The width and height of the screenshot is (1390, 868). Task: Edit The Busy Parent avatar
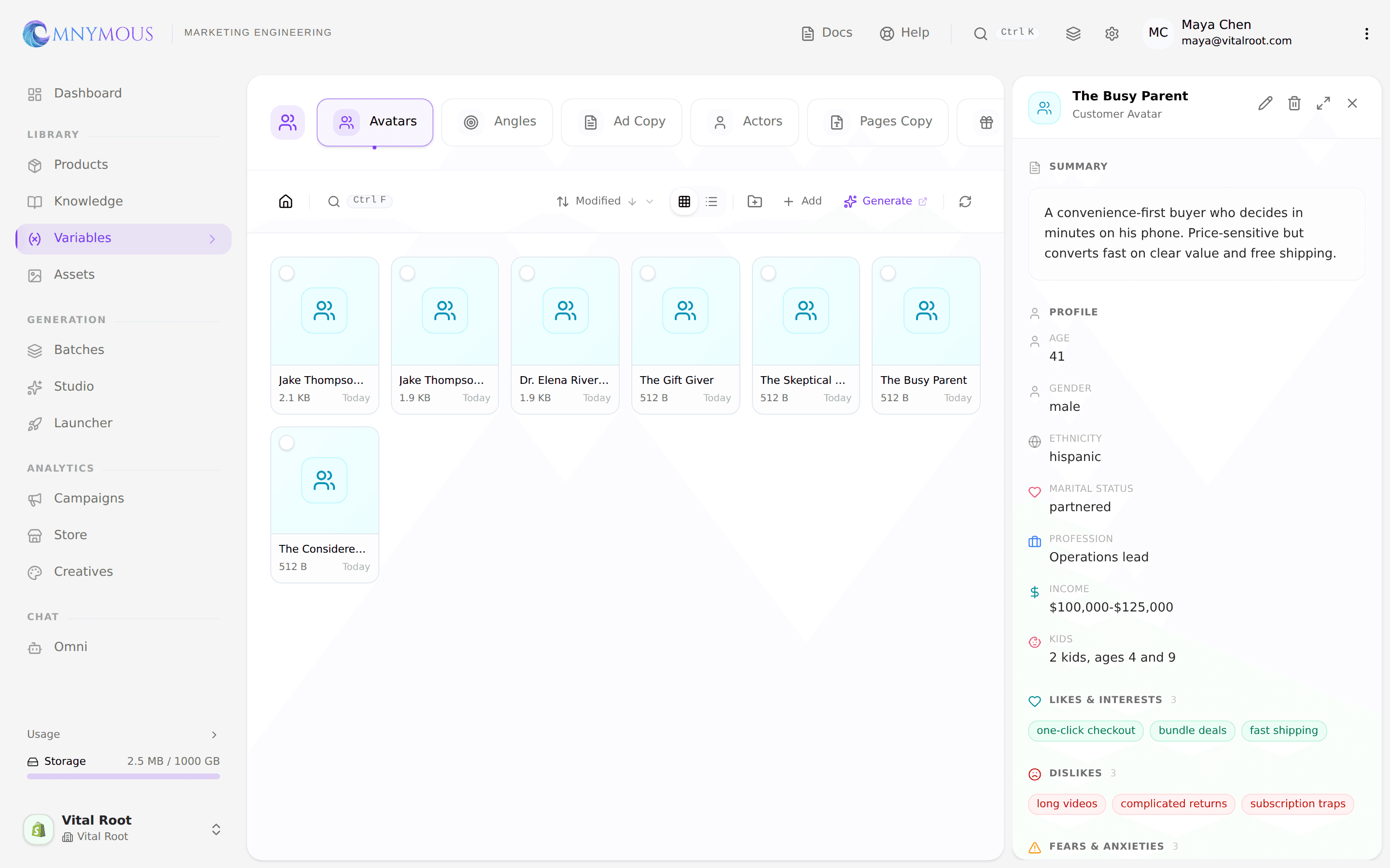point(1265,103)
